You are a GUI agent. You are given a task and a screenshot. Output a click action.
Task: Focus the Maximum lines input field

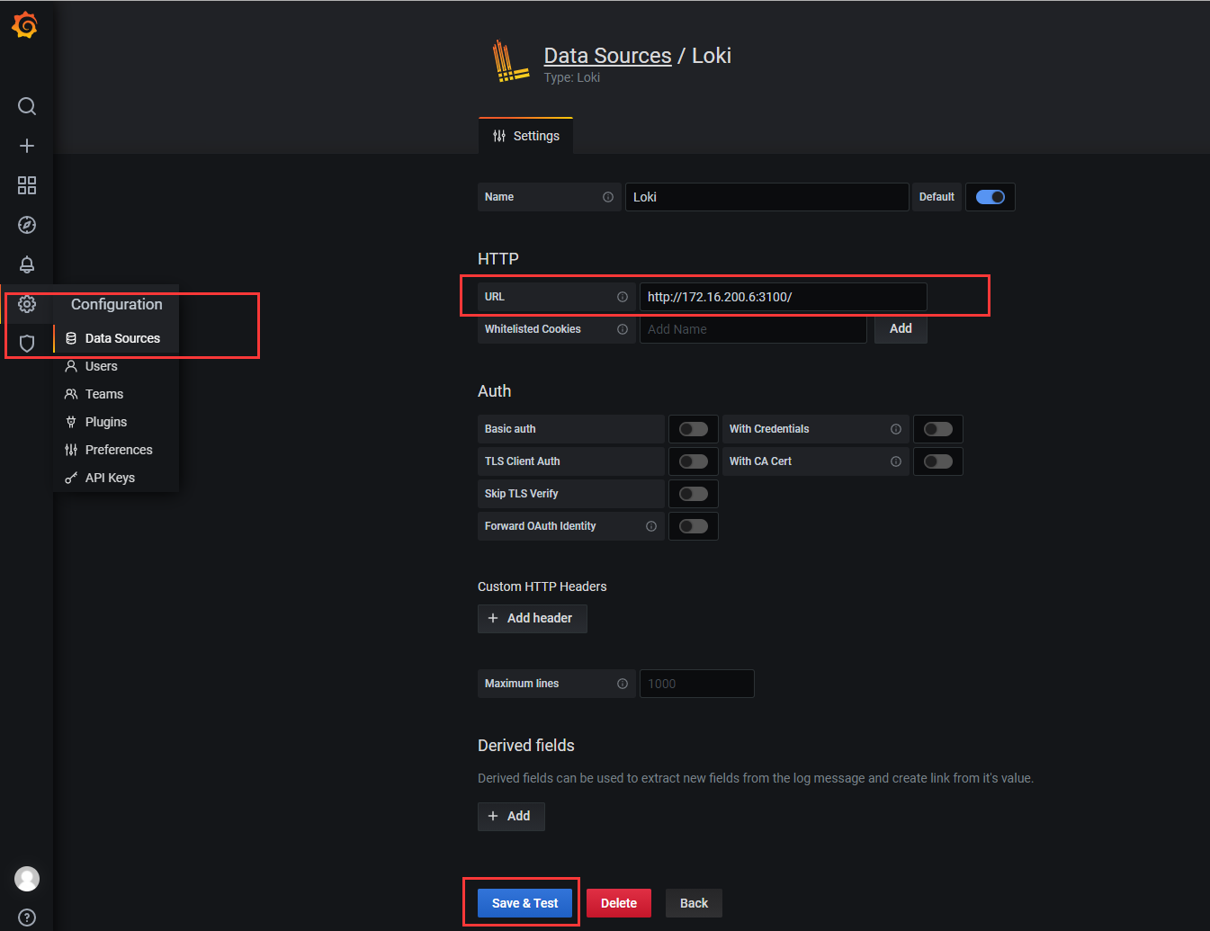(x=696, y=684)
